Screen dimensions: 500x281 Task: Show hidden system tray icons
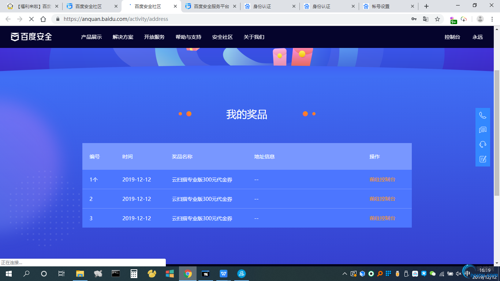[344, 274]
